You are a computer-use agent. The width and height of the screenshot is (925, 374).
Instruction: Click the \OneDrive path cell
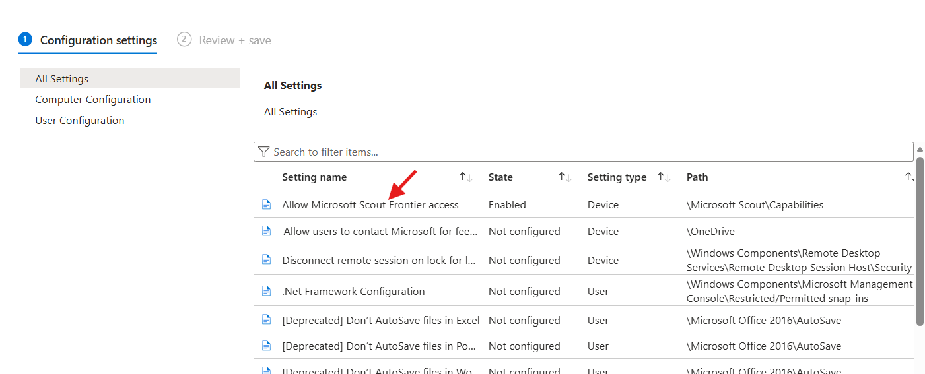(x=710, y=231)
